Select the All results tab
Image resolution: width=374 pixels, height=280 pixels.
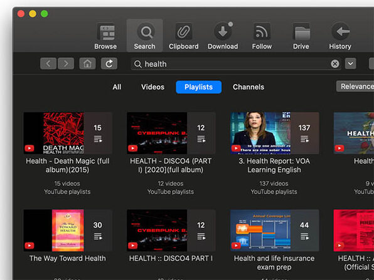point(117,87)
